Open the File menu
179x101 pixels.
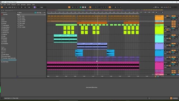click(x=1, y=4)
